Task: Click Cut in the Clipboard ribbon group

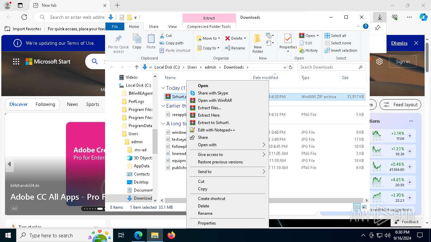Action: (166, 36)
